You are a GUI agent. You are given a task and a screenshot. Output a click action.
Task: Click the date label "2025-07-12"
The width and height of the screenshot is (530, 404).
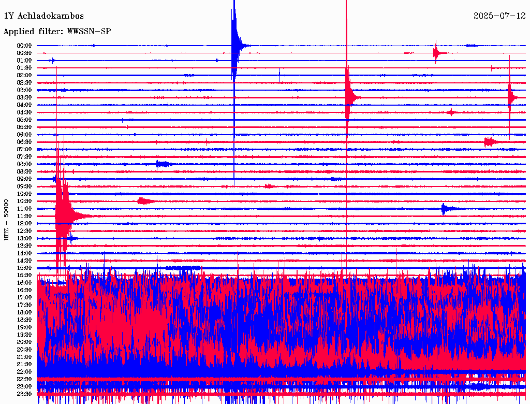[499, 16]
